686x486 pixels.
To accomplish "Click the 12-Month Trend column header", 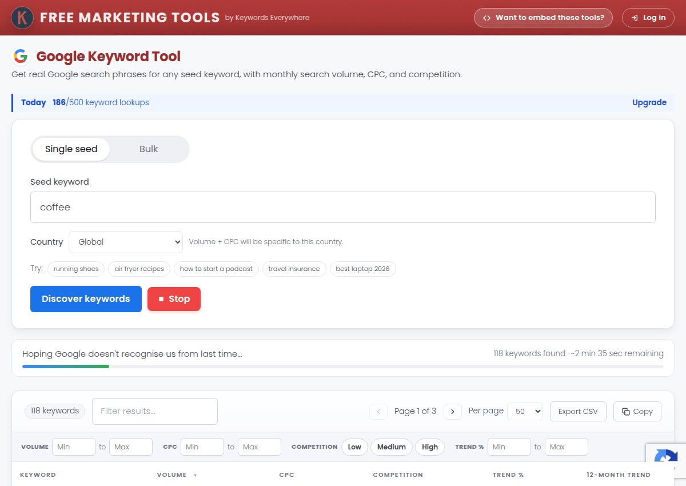I will click(x=619, y=475).
